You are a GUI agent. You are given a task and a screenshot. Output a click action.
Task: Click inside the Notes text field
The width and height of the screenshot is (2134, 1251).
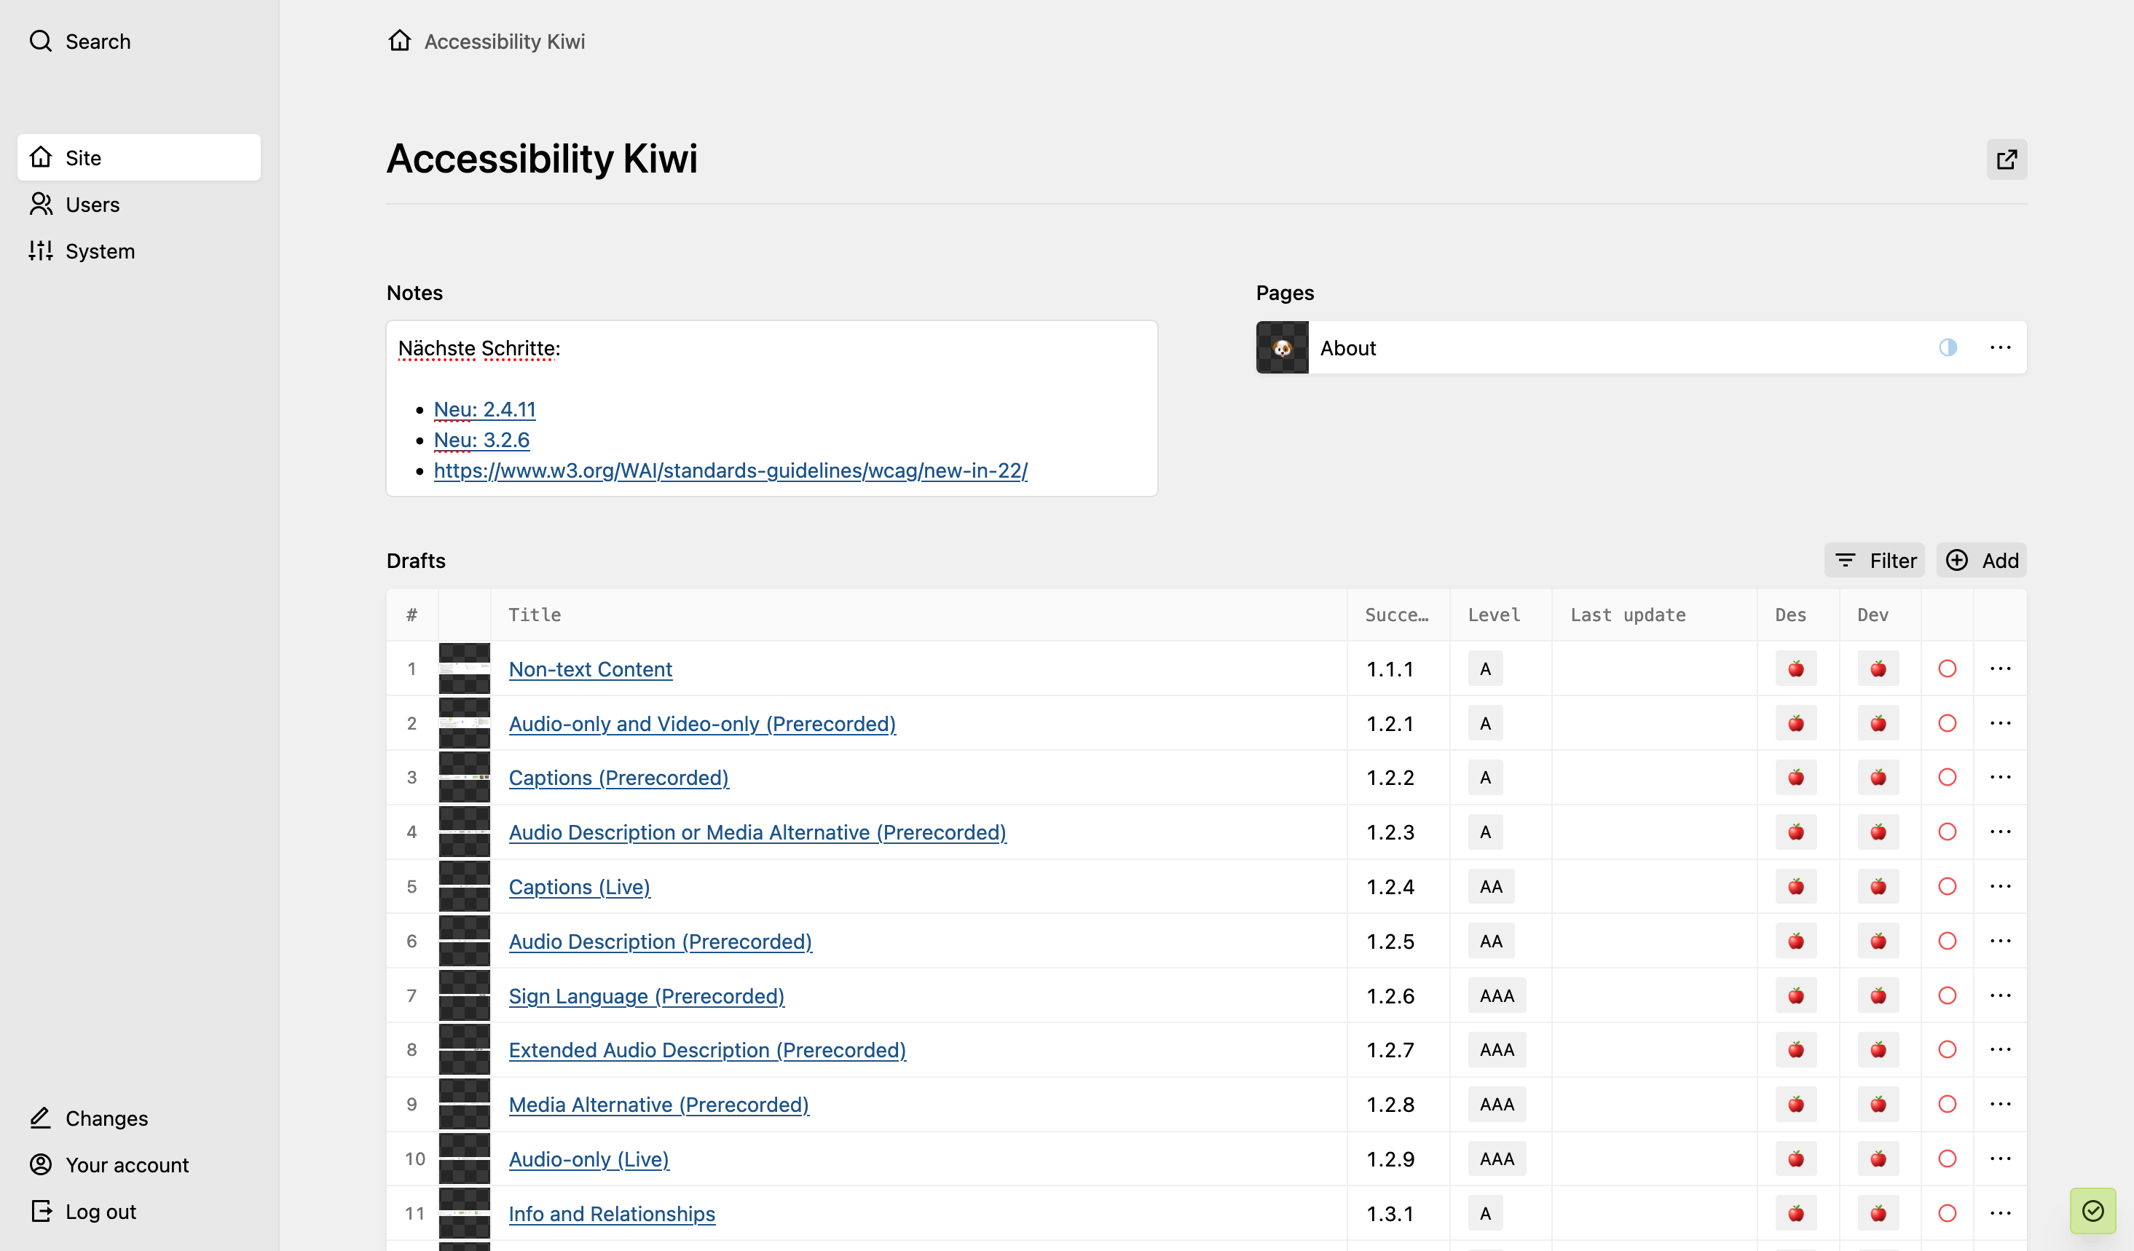point(771,408)
